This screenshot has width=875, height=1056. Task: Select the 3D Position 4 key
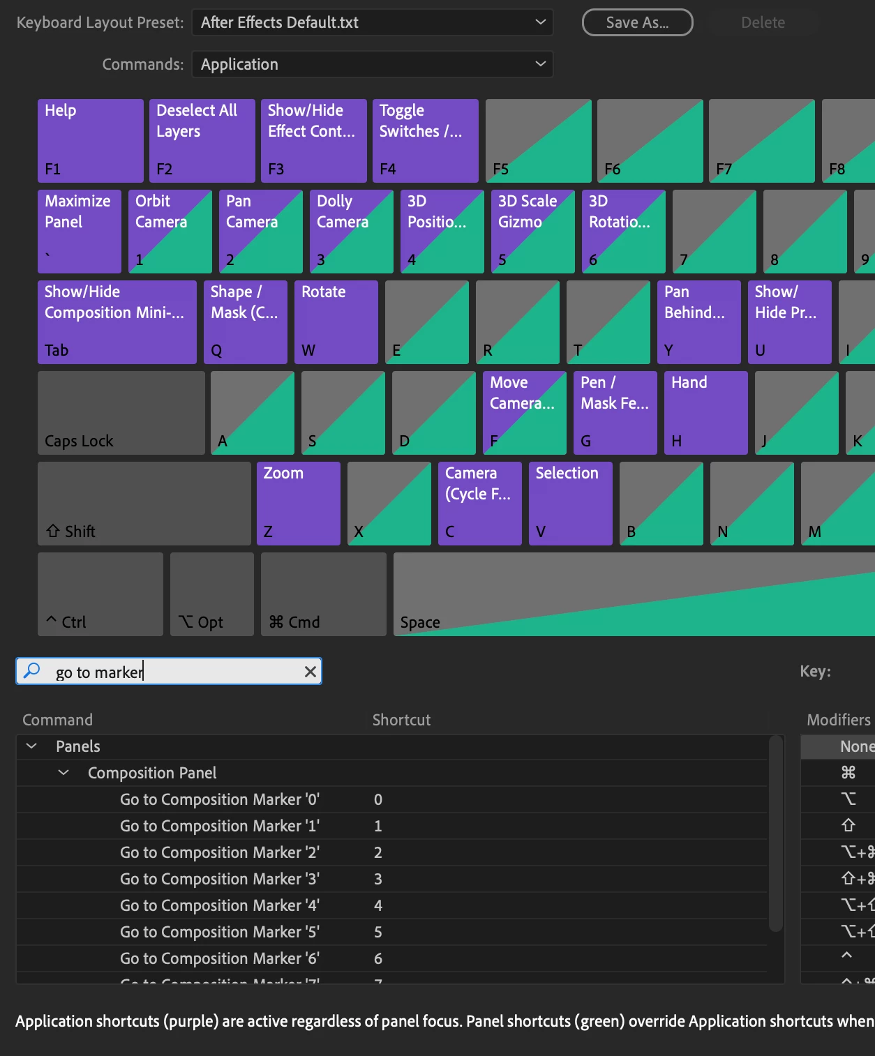pyautogui.click(x=442, y=232)
